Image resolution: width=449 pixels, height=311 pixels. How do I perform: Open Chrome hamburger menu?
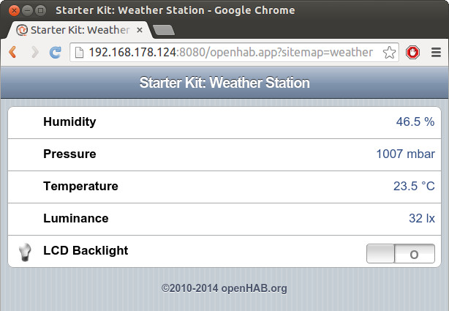(436, 53)
